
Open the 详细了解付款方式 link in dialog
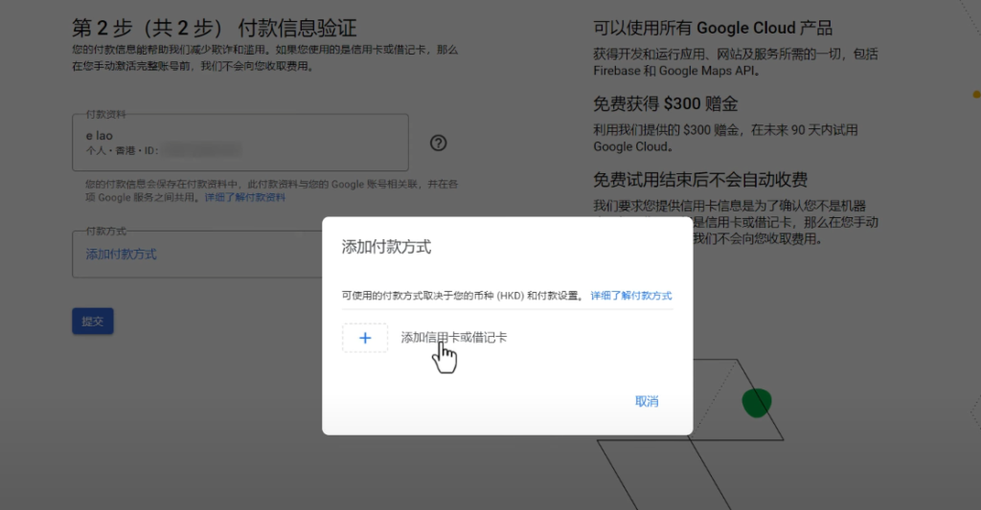(630, 296)
